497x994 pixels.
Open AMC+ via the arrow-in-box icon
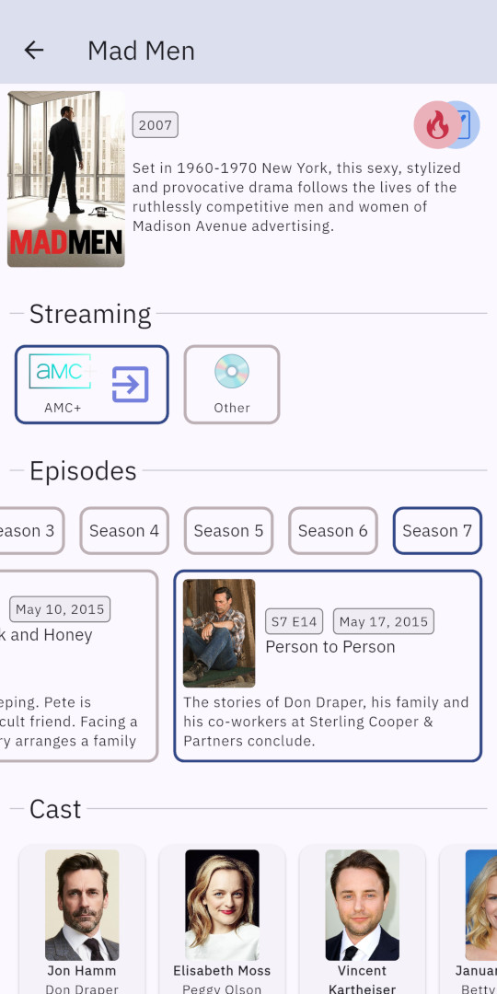coord(130,384)
